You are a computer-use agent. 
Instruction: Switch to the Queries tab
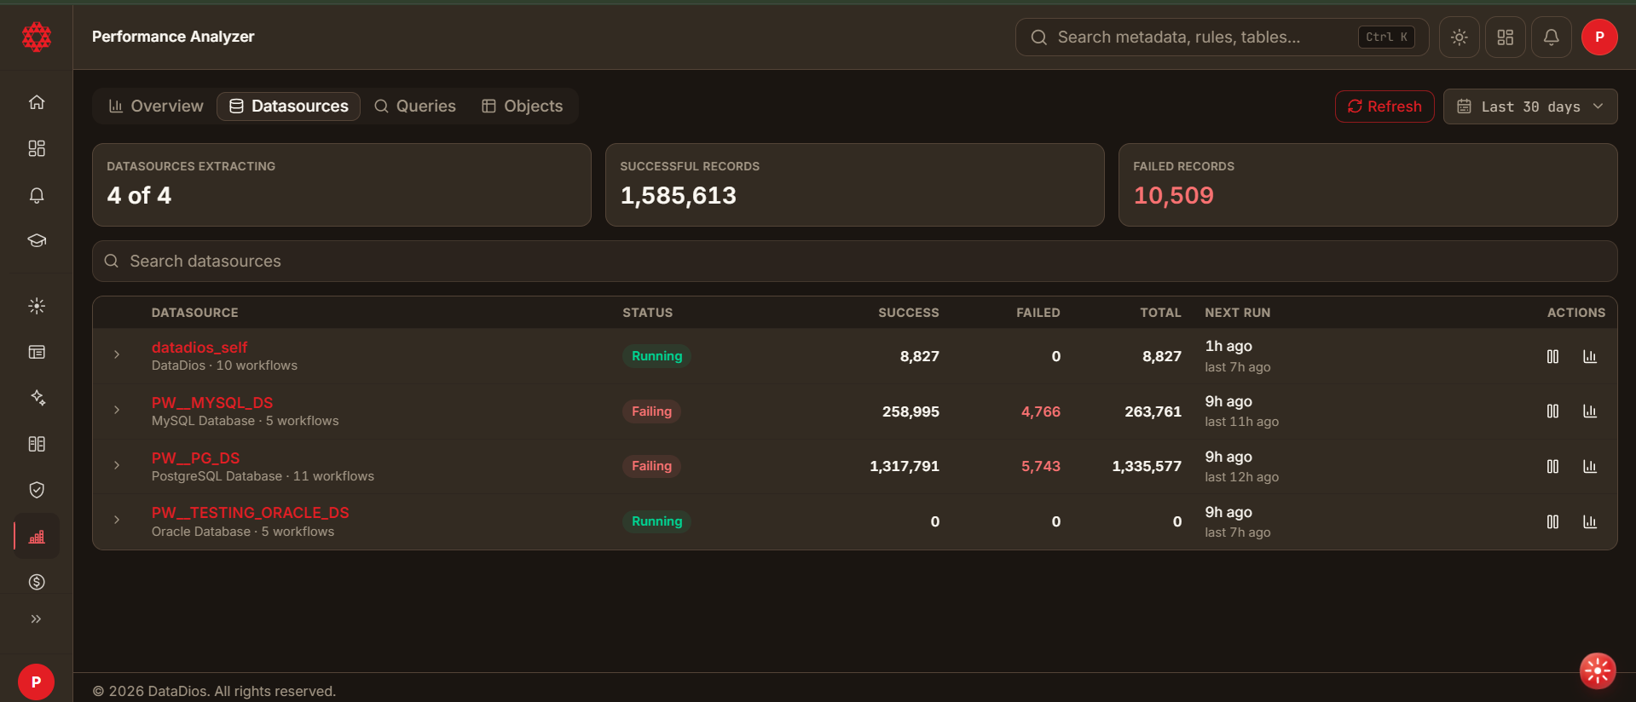[x=415, y=106]
